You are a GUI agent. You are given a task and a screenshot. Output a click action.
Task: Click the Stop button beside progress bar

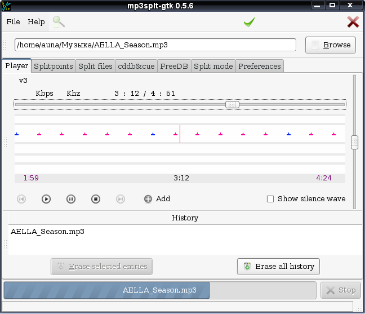[x=341, y=290]
